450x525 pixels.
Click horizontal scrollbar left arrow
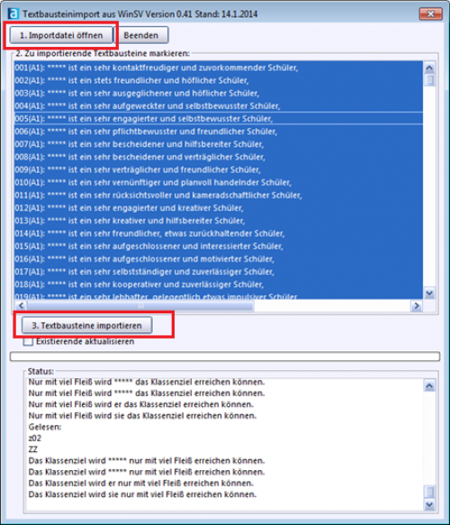pos(21,305)
